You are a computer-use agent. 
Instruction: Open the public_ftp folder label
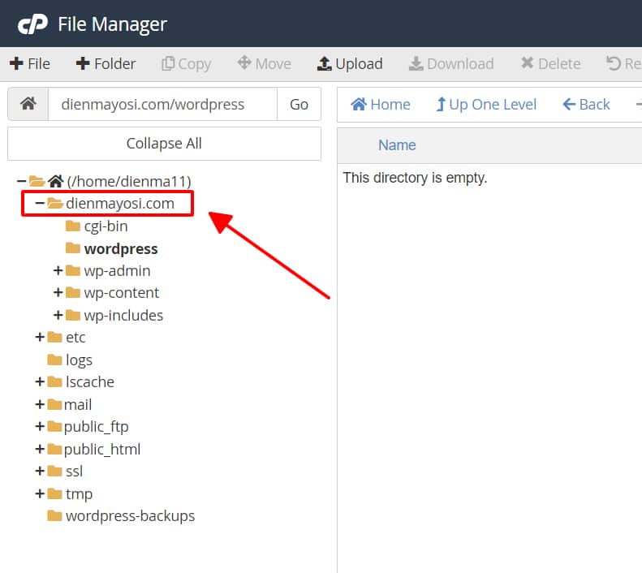(97, 426)
